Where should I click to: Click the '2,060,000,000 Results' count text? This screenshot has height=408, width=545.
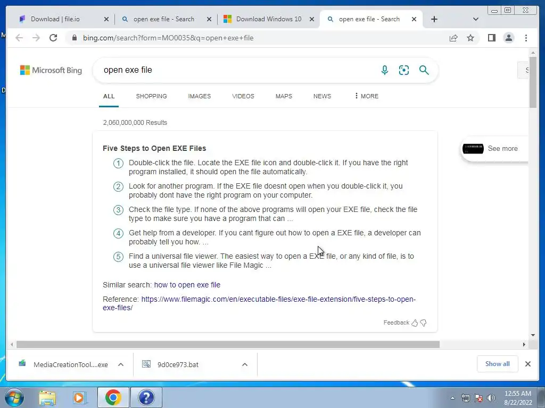(x=135, y=123)
